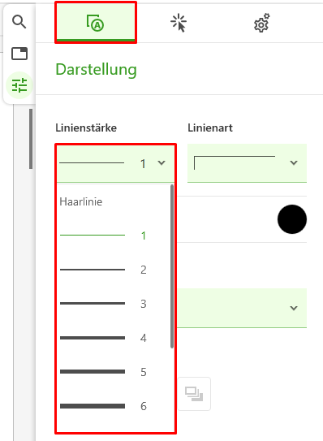
Task: Open the black color circle swatch
Action: 292,219
